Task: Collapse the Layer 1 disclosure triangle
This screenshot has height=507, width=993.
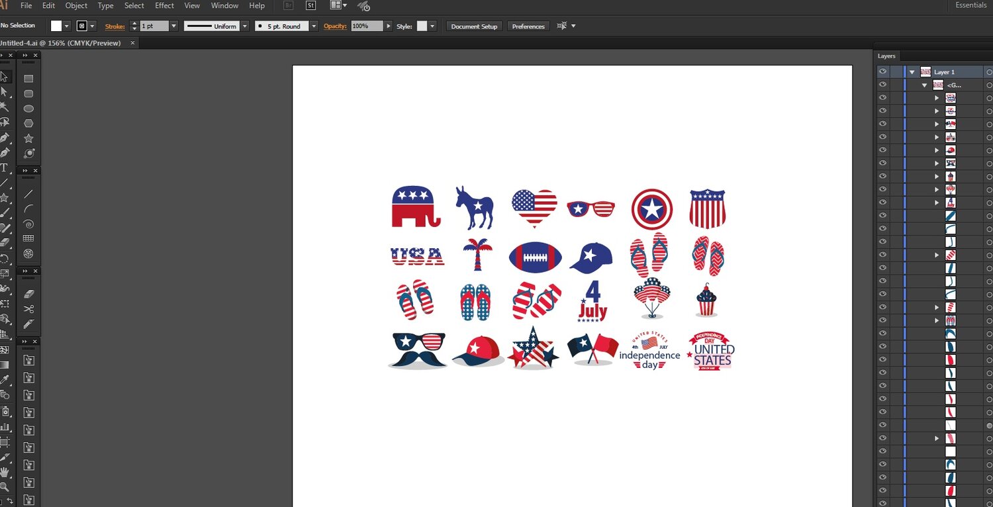Action: pyautogui.click(x=912, y=72)
